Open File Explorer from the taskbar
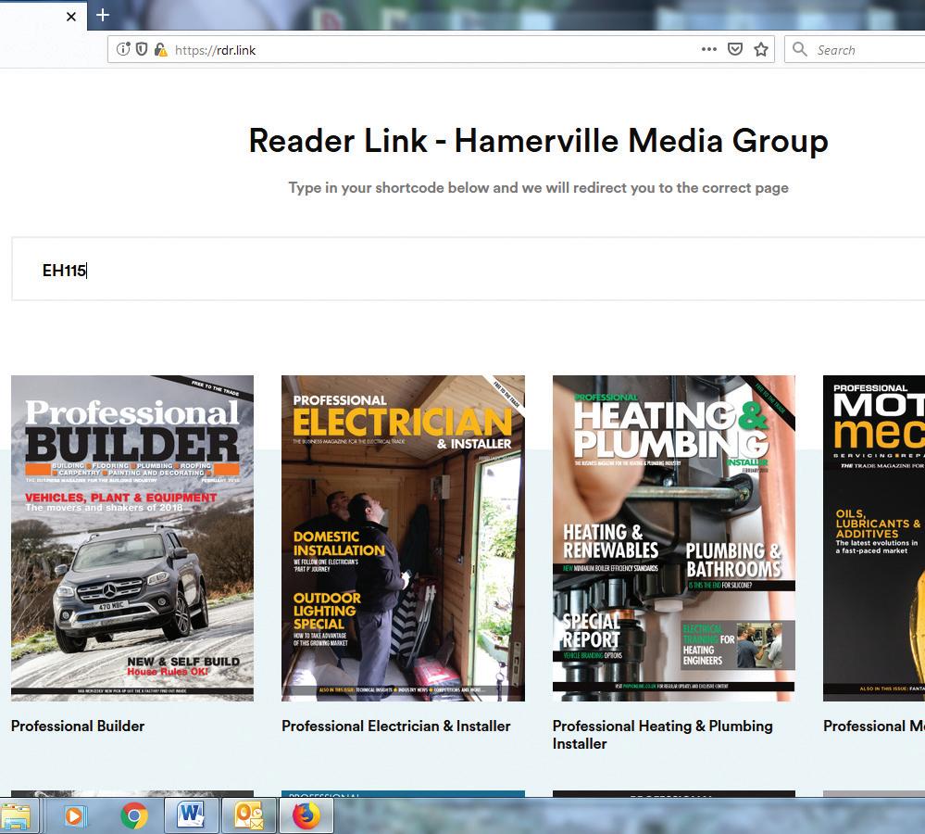Viewport: 925px width, 834px height. point(16,816)
